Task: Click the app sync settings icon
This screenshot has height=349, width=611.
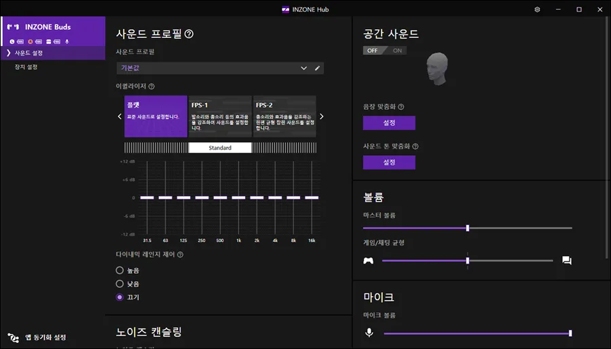Action: click(x=14, y=337)
